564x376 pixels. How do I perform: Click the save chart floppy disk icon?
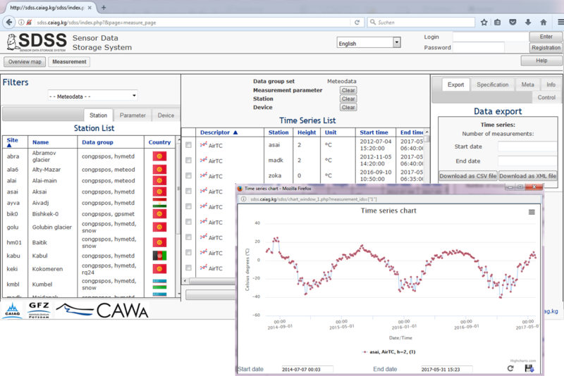coord(529,369)
